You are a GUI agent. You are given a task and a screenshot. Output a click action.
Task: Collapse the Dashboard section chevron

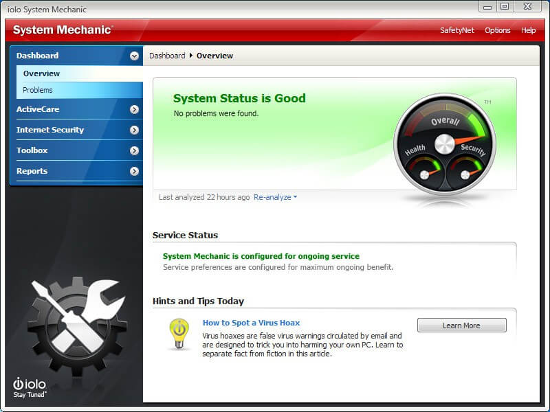[x=134, y=56]
